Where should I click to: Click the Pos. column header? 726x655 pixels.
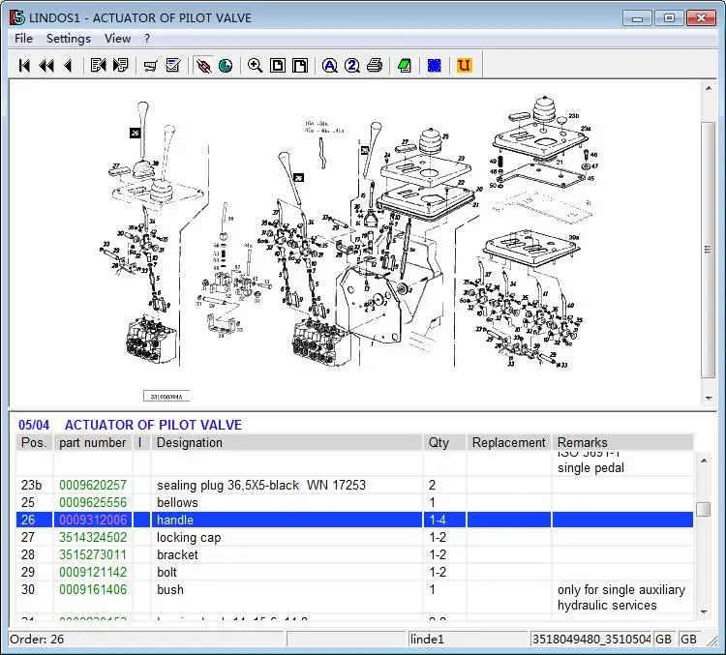click(x=34, y=442)
